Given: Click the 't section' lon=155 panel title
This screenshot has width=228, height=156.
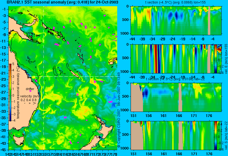Looking at the screenshot, I should click(175, 2).
